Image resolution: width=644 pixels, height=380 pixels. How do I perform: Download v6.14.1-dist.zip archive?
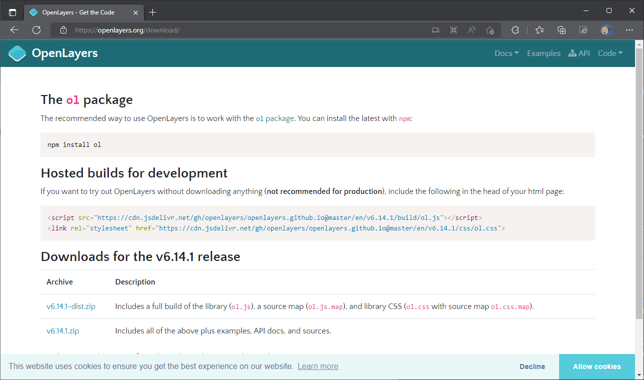click(x=71, y=306)
